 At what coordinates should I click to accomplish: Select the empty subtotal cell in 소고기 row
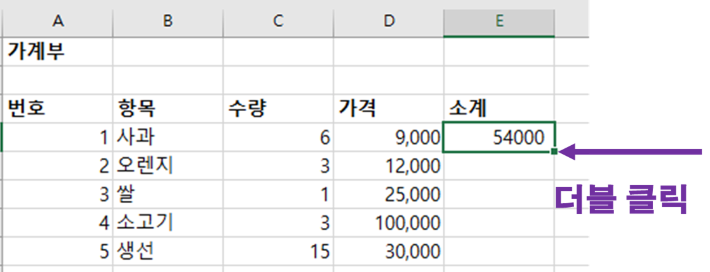pos(499,223)
